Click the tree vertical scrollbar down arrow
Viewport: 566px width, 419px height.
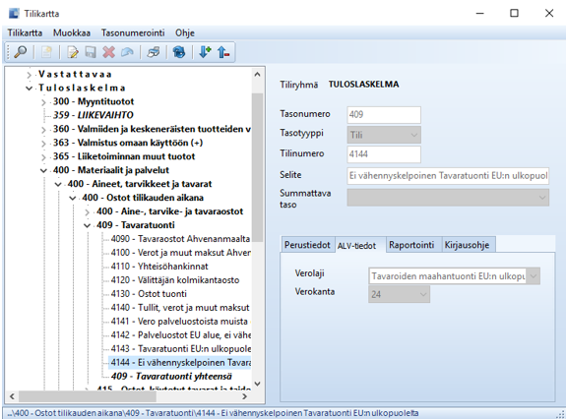pyautogui.click(x=257, y=384)
